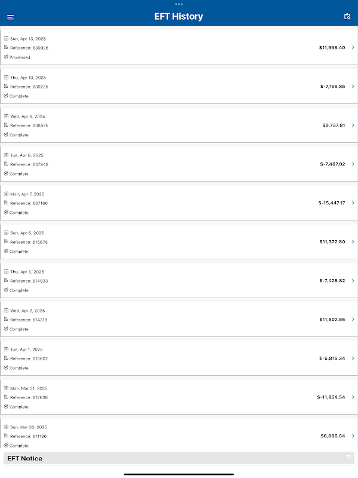Expand the $11,598.40 transaction chevron

point(353,48)
